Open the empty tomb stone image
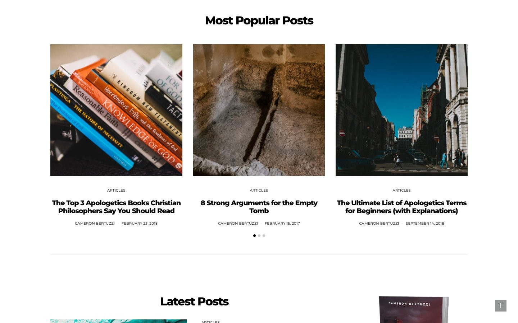518x323 pixels. pyautogui.click(x=259, y=110)
